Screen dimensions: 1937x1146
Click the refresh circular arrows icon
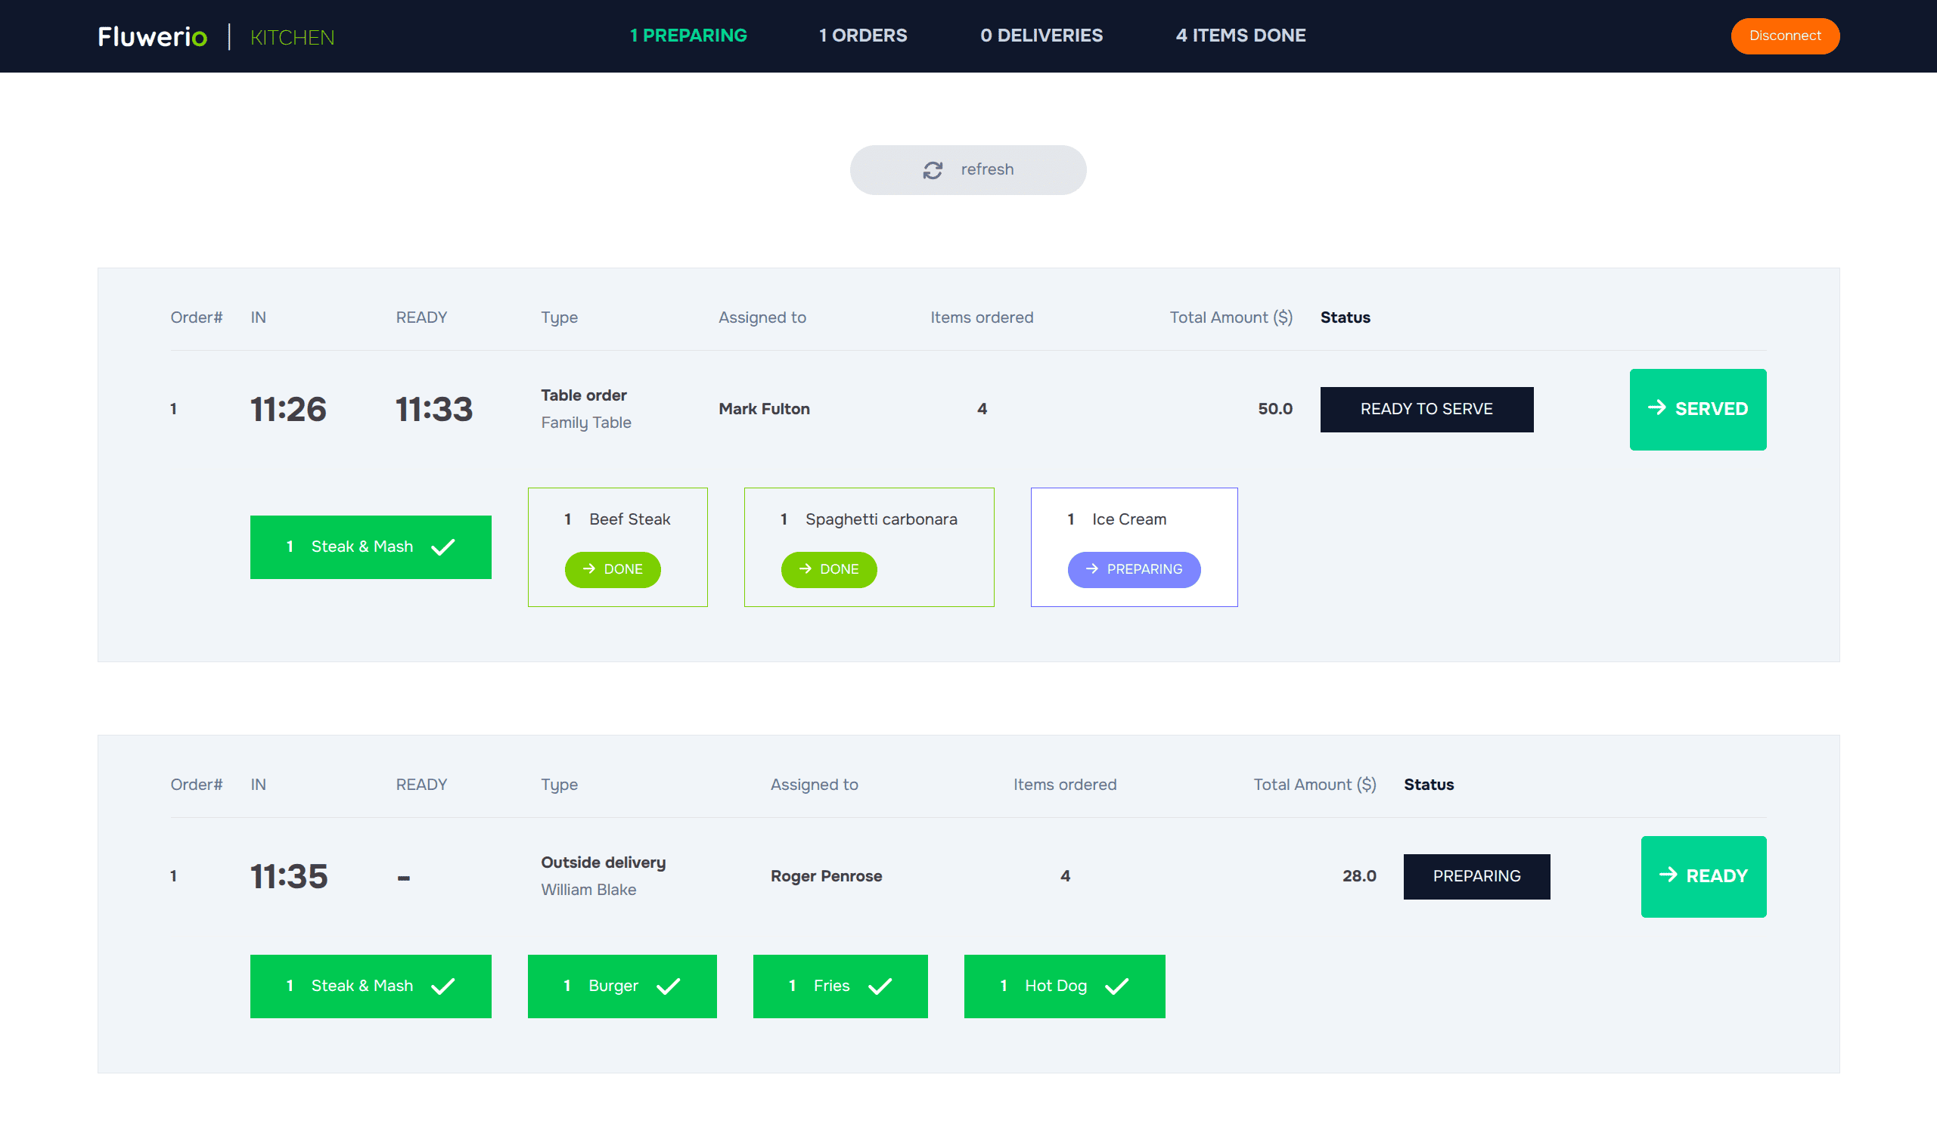[x=933, y=170]
